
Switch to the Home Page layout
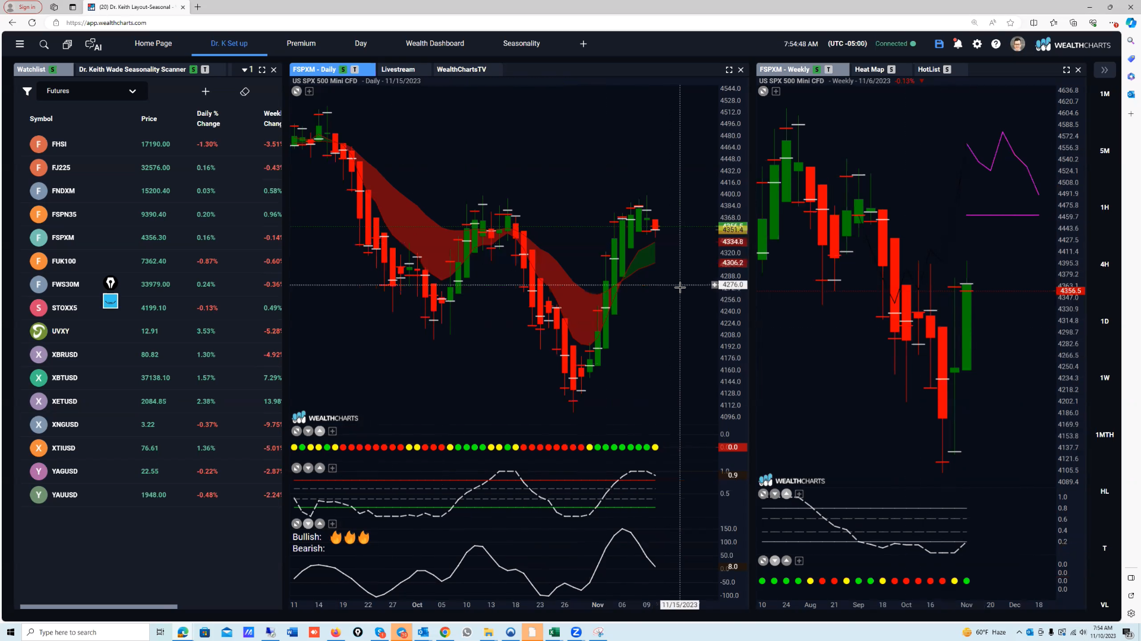click(x=153, y=43)
